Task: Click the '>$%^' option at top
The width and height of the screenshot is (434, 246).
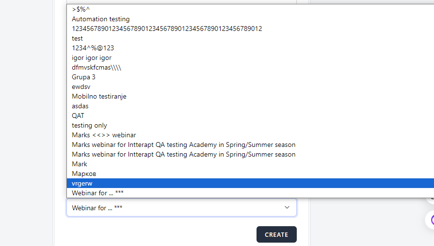Action: (x=80, y=10)
